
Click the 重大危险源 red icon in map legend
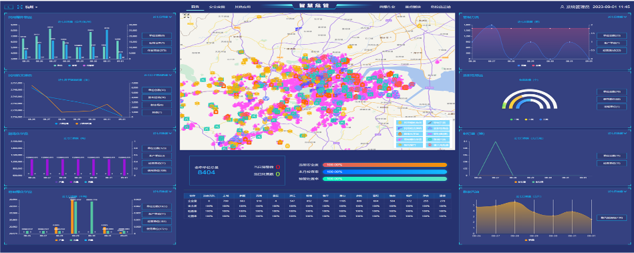[429, 144]
